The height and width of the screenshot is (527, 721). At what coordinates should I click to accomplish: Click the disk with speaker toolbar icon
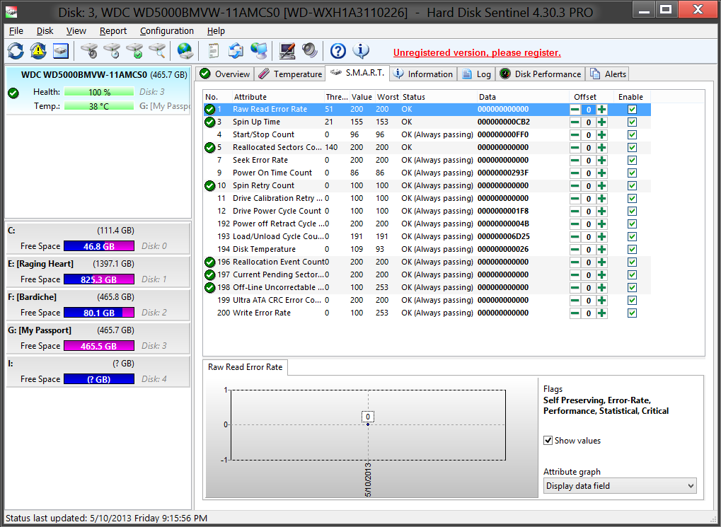(89, 51)
